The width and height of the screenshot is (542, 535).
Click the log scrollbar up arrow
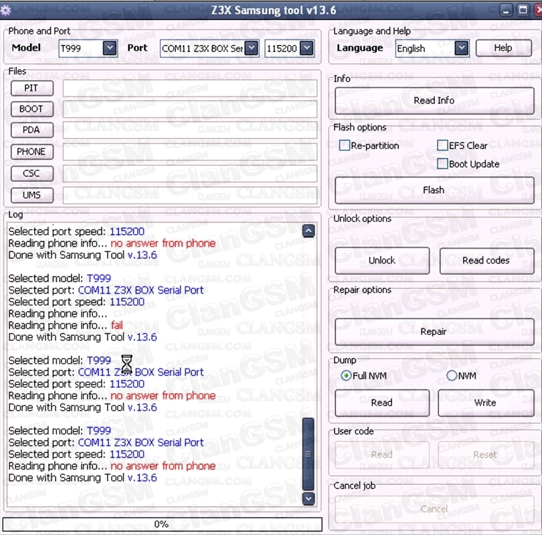(x=308, y=231)
